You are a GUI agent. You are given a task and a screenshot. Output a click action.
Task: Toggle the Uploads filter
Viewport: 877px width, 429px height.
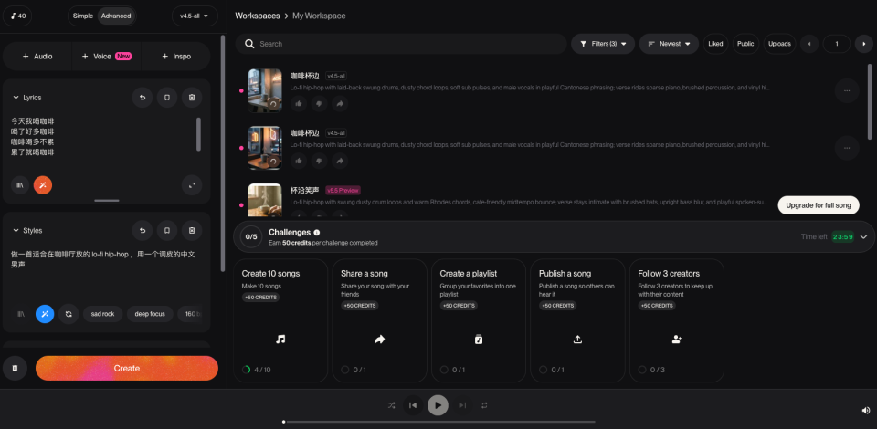pos(779,44)
